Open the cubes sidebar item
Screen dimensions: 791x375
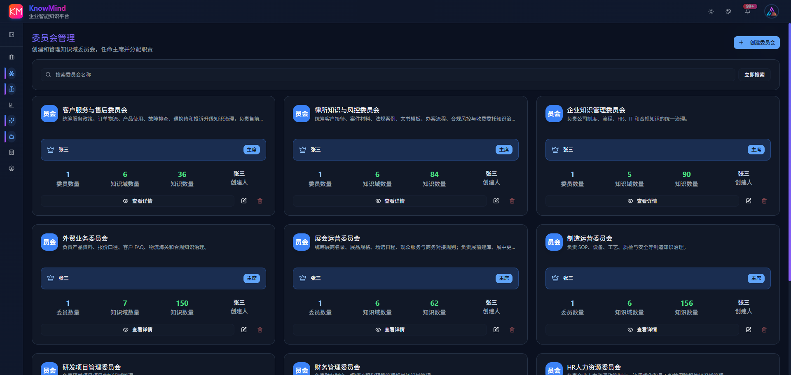pyautogui.click(x=12, y=73)
